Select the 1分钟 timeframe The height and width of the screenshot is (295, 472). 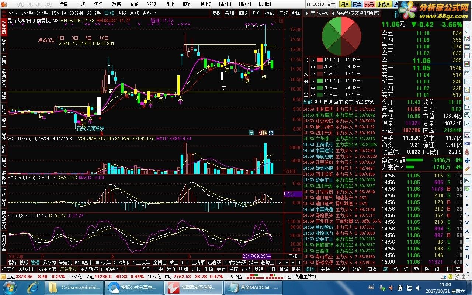tap(27, 13)
